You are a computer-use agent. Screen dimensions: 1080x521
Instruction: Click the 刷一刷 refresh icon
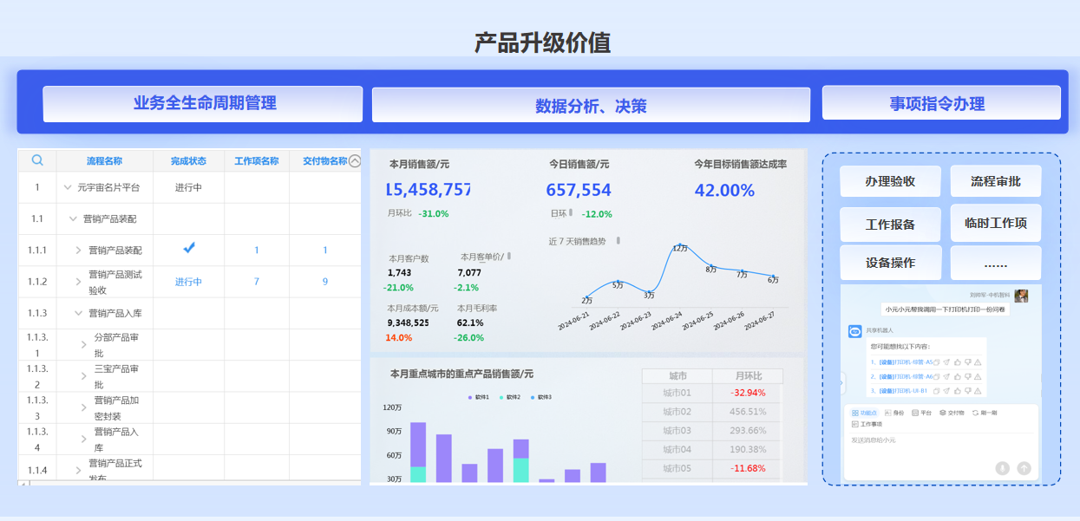[975, 413]
